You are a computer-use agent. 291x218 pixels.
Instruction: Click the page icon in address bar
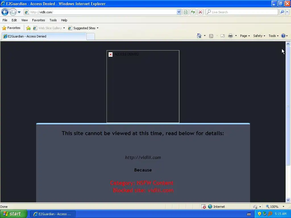point(27,12)
